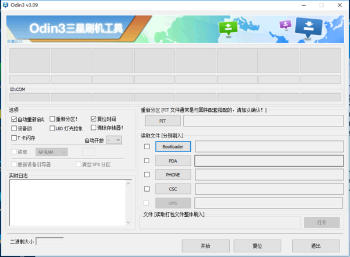The height and width of the screenshot is (257, 350).
Task: Click the Odin3 app icon in title bar
Action: (x=5, y=5)
